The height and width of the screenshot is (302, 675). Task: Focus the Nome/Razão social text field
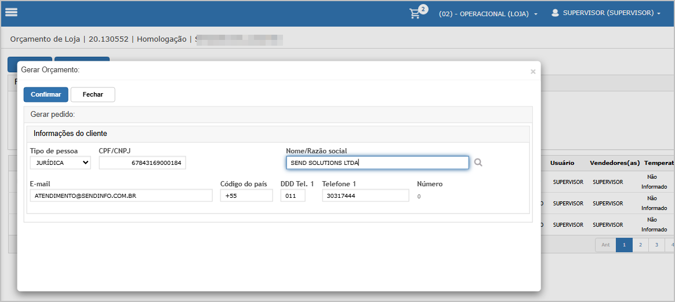(377, 163)
